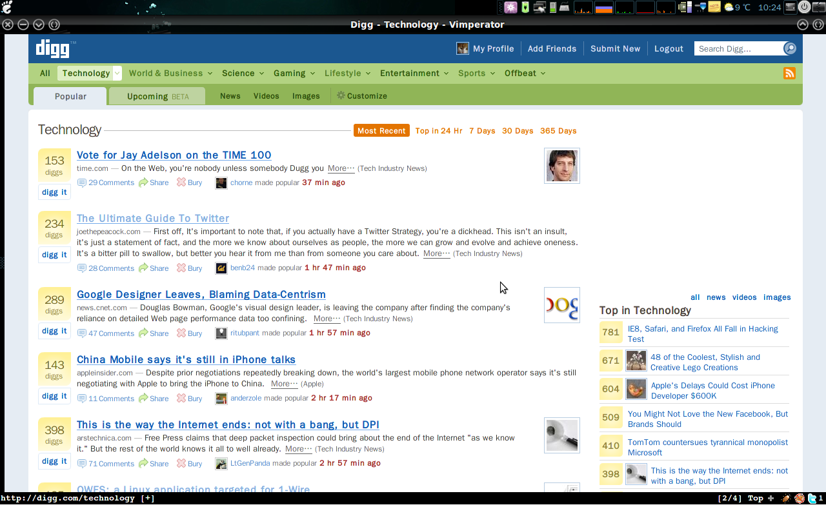Viewport: 826px width, 516px height.
Task: Click the Digg logo
Action: point(55,48)
